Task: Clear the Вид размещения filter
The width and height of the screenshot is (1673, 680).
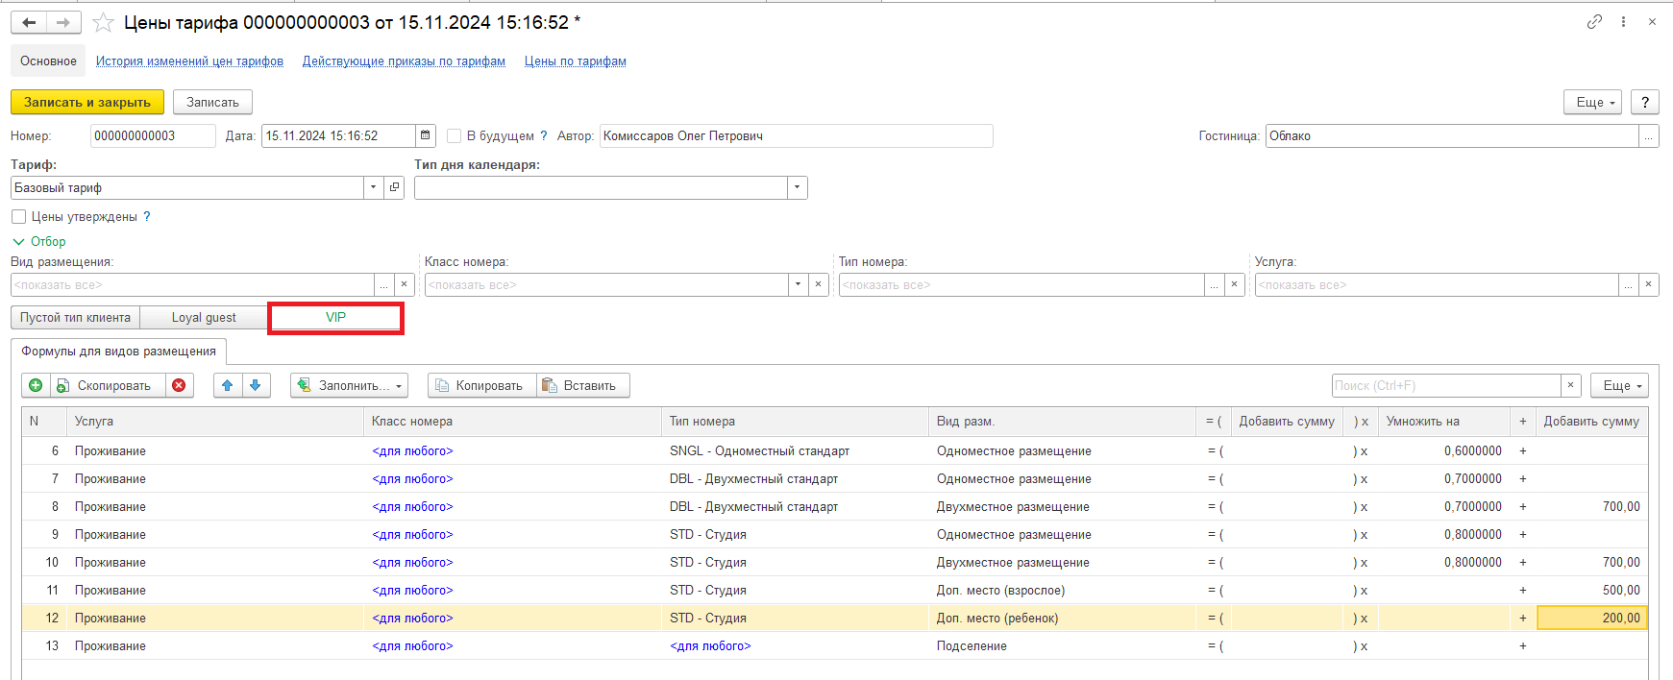Action: (405, 284)
